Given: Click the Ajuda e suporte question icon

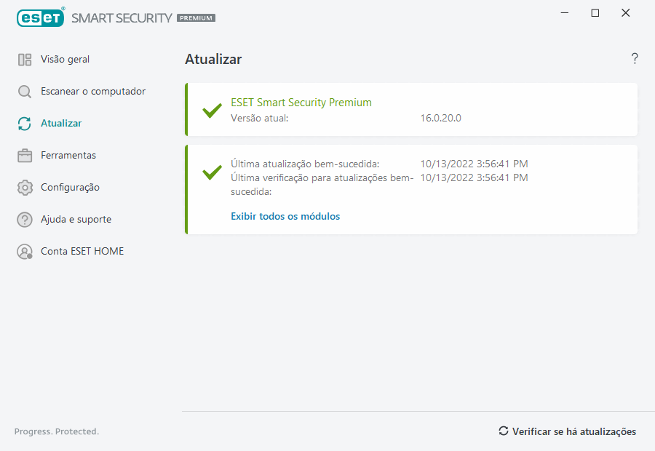Looking at the screenshot, I should click(25, 220).
